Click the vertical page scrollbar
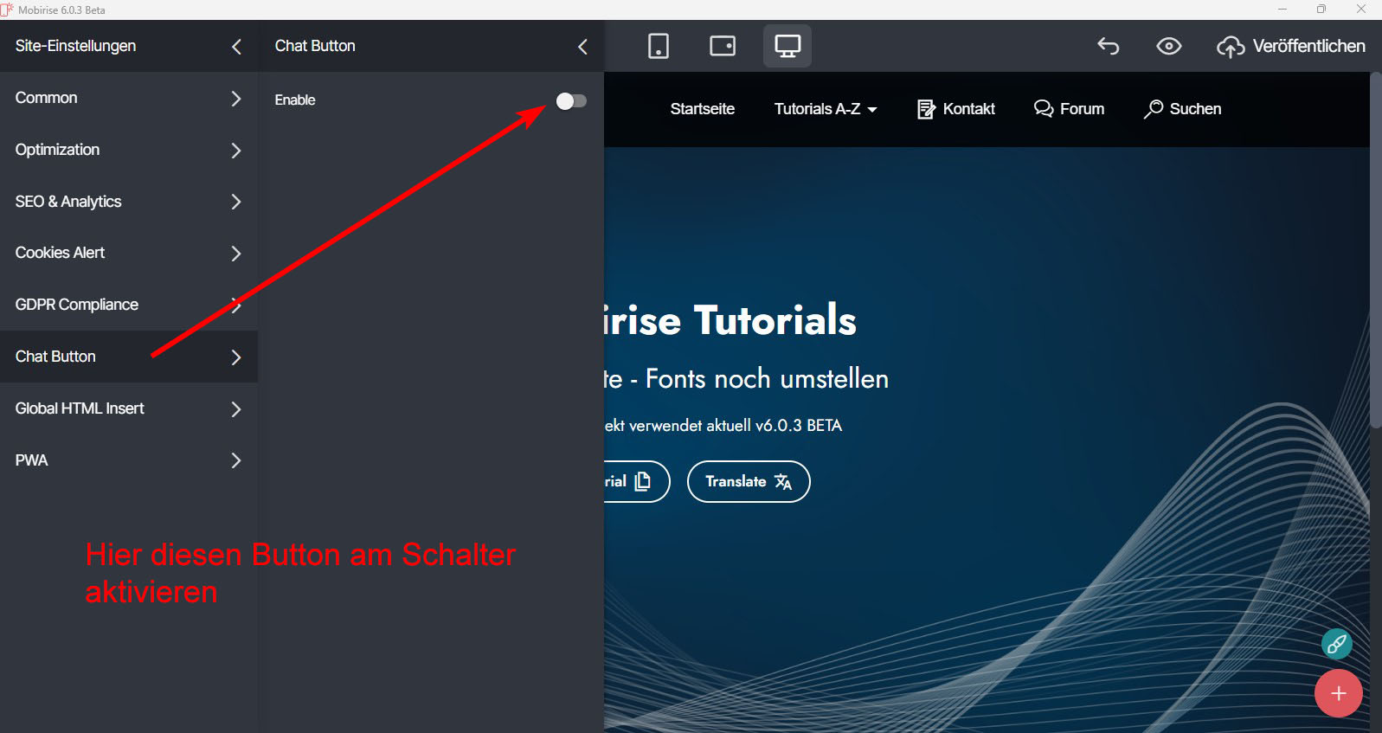1382x733 pixels. [1375, 251]
